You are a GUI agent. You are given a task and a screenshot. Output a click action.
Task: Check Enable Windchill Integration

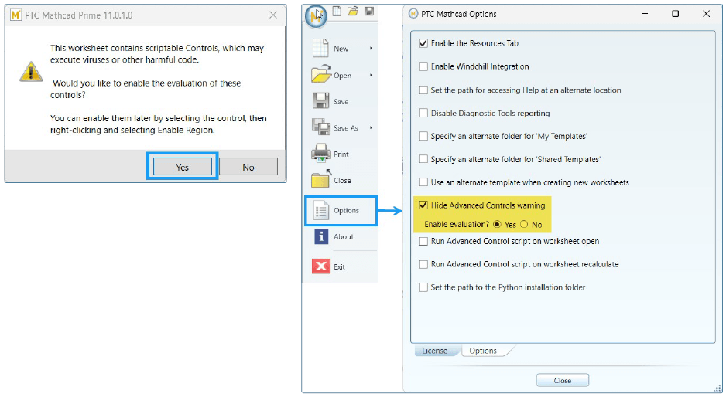click(423, 66)
